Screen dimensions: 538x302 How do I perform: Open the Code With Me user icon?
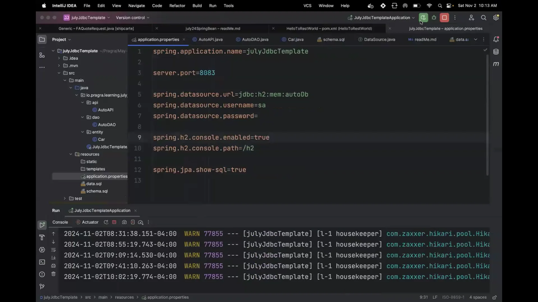click(471, 18)
